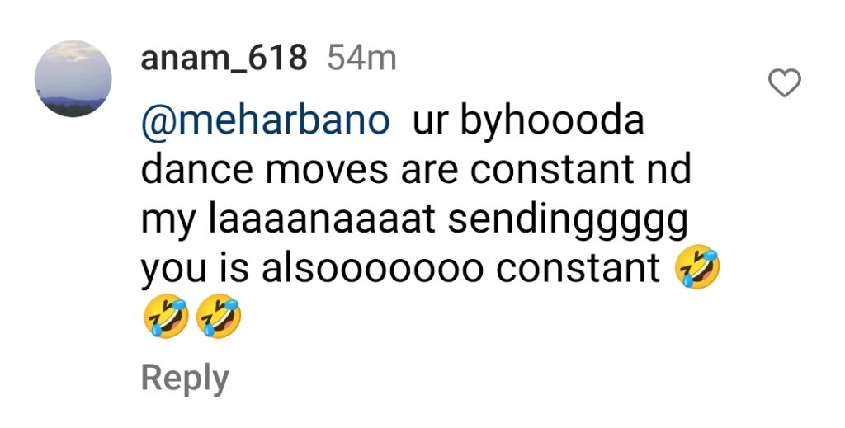845x428 pixels.
Task: Open the @meharbano mention link
Action: tap(265, 120)
